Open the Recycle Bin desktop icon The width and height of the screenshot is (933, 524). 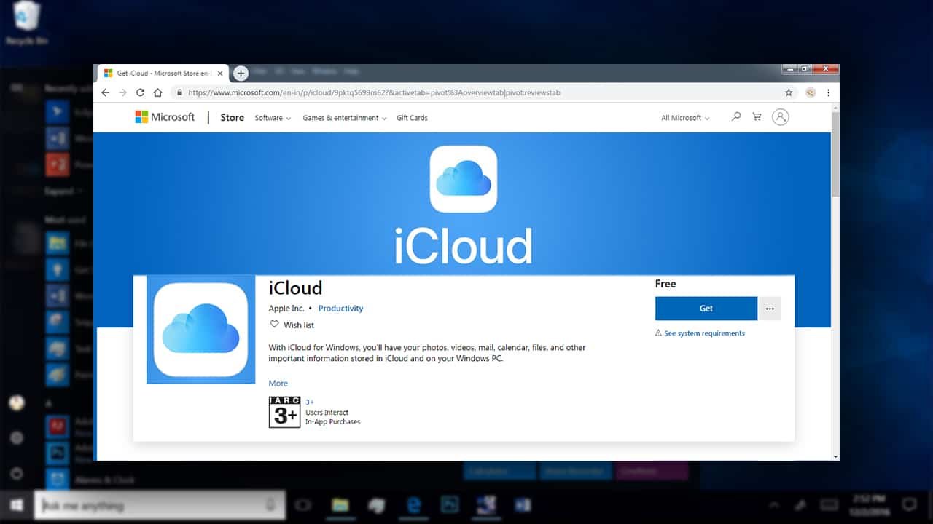(27, 23)
